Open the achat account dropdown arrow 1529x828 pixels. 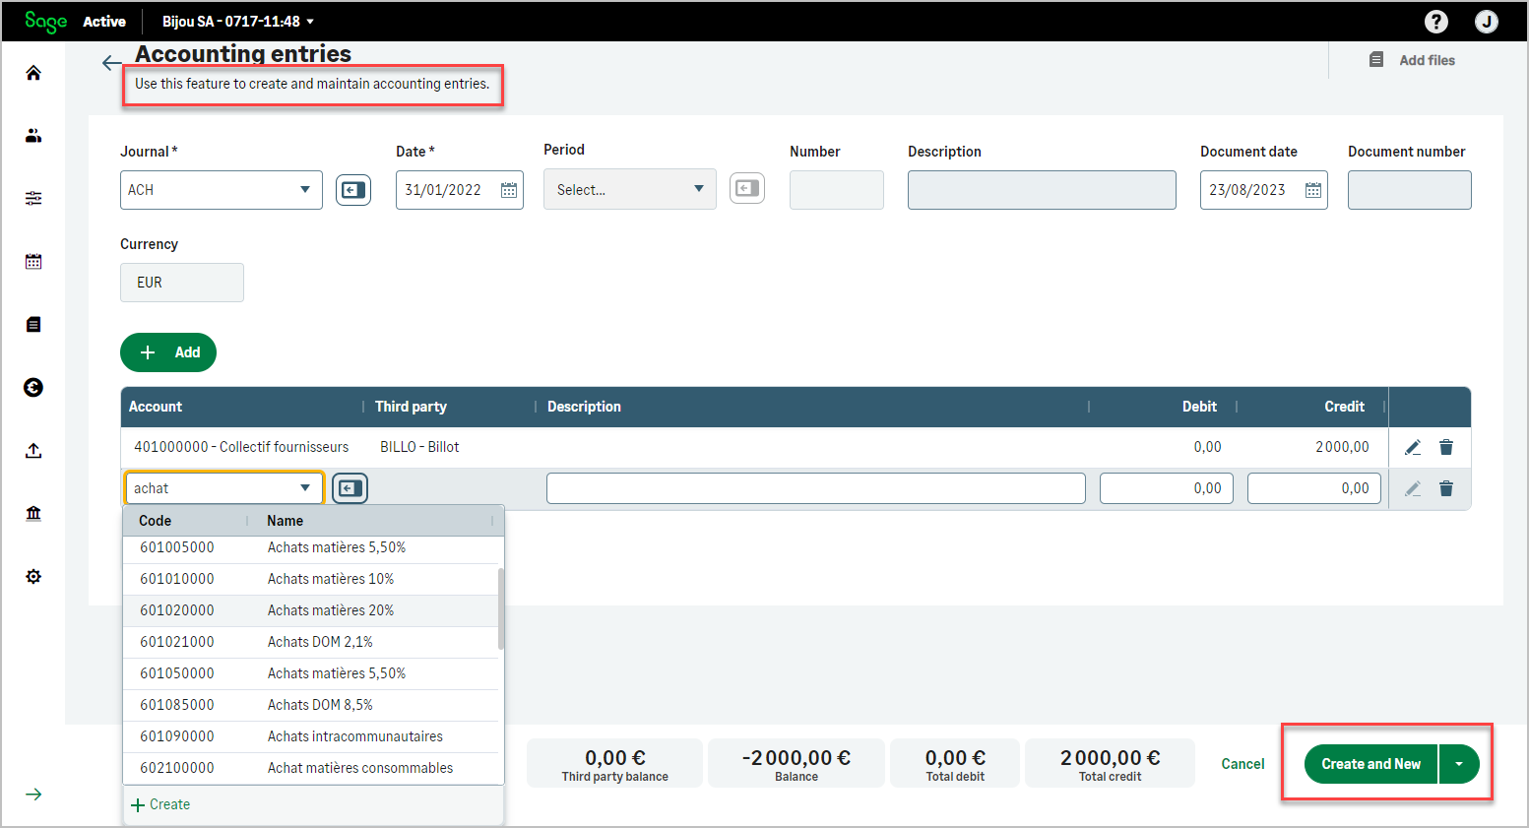305,488
